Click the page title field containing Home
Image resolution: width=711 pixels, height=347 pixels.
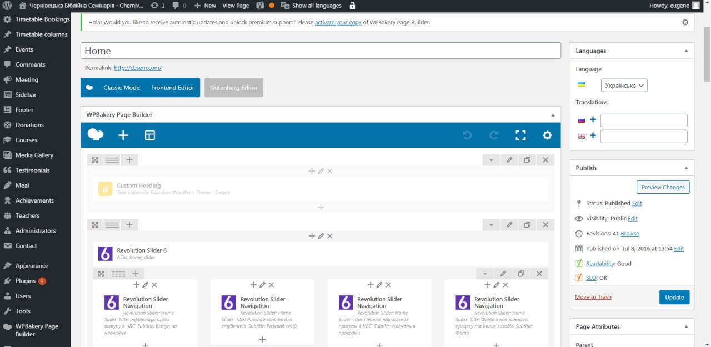321,51
